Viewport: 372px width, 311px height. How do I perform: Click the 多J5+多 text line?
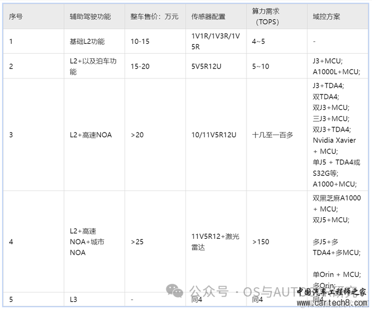[326, 242]
